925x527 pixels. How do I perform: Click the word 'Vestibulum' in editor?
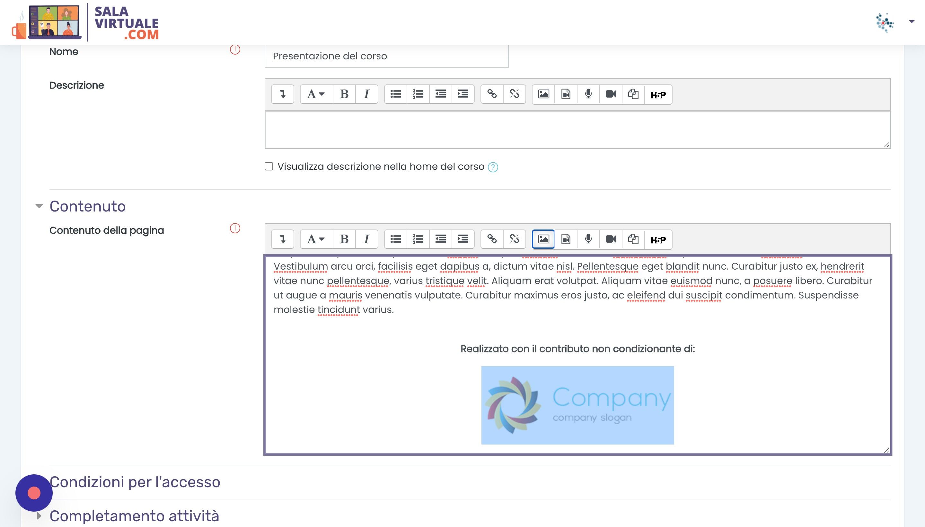[x=301, y=266]
